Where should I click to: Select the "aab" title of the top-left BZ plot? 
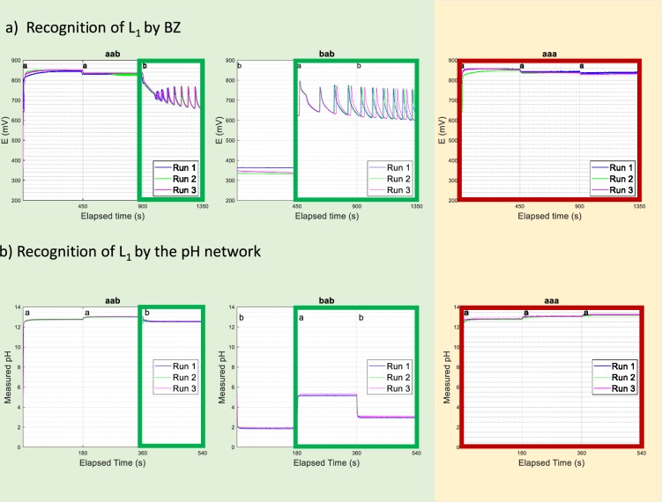point(83,54)
